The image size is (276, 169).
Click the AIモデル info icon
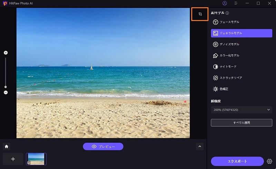(227, 13)
